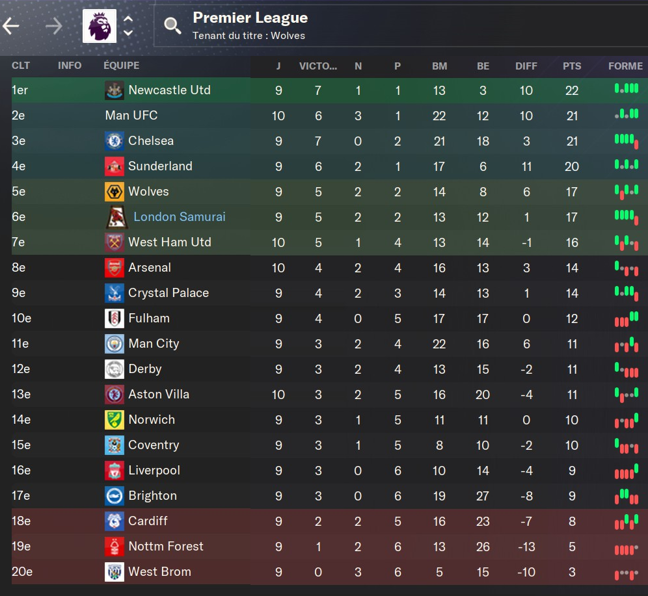Viewport: 648px width, 596px height.
Task: Click the Norwich club crest
Action: click(x=115, y=420)
